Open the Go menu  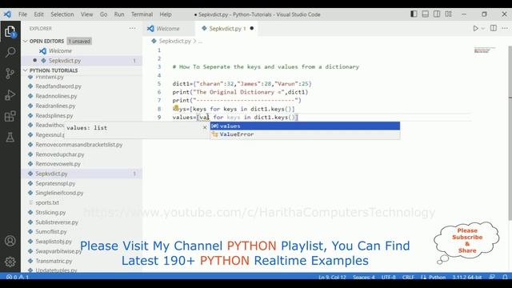pyautogui.click(x=103, y=14)
